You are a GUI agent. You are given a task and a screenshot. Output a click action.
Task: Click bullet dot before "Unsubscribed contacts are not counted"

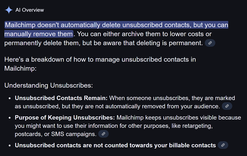click(x=10, y=146)
